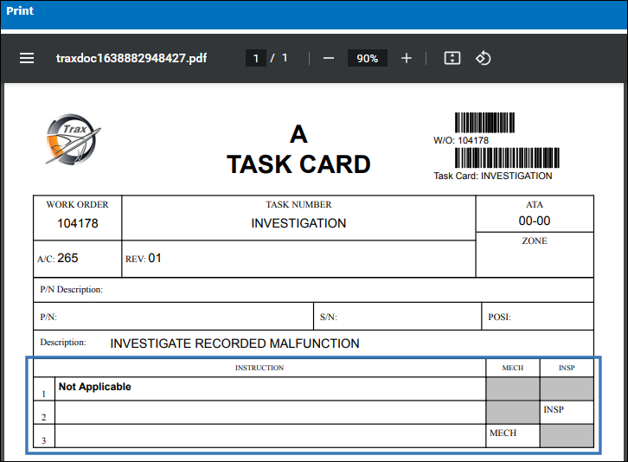Click the Print window title
The image size is (628, 462).
[20, 11]
